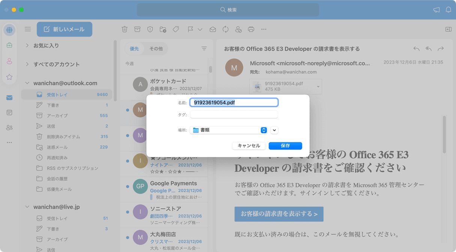Expand All Accounts (すべてのアカウント) section
This screenshot has width=456, height=252.
click(27, 64)
